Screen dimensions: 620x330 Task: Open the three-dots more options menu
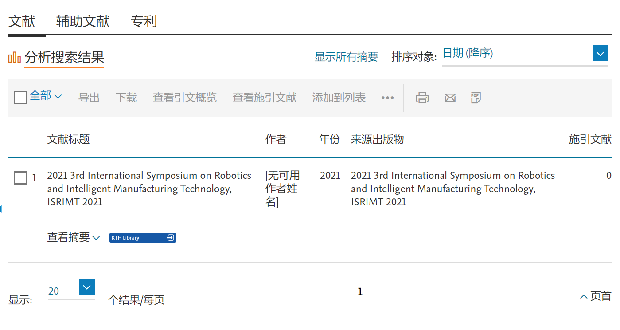click(387, 98)
